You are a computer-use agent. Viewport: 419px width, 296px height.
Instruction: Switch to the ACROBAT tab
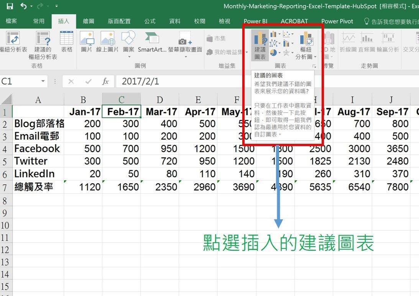coord(294,21)
